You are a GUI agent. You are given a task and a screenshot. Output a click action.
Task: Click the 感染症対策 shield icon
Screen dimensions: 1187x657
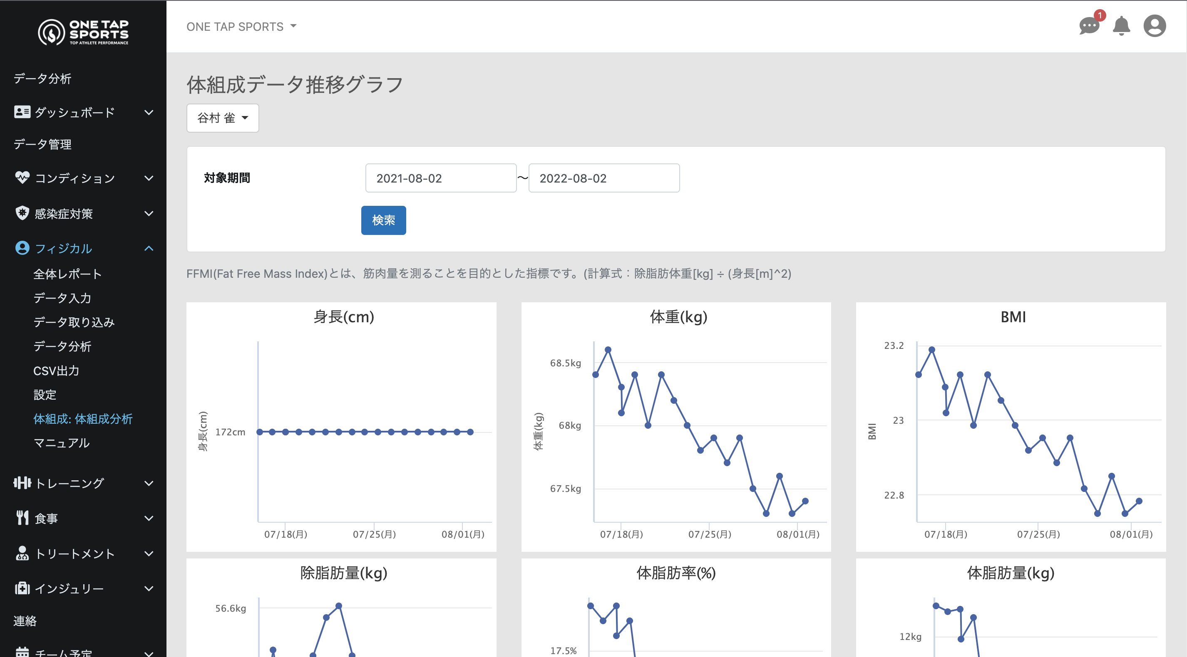(22, 213)
